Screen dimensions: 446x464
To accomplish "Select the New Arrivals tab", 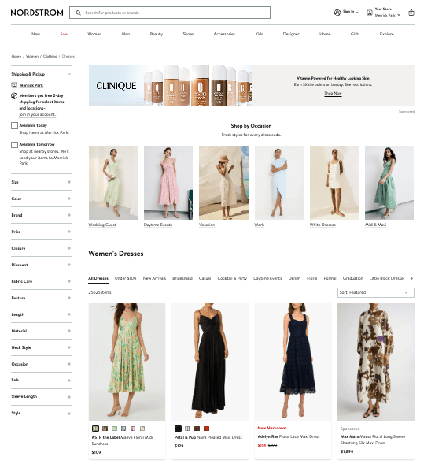I will pos(154,278).
